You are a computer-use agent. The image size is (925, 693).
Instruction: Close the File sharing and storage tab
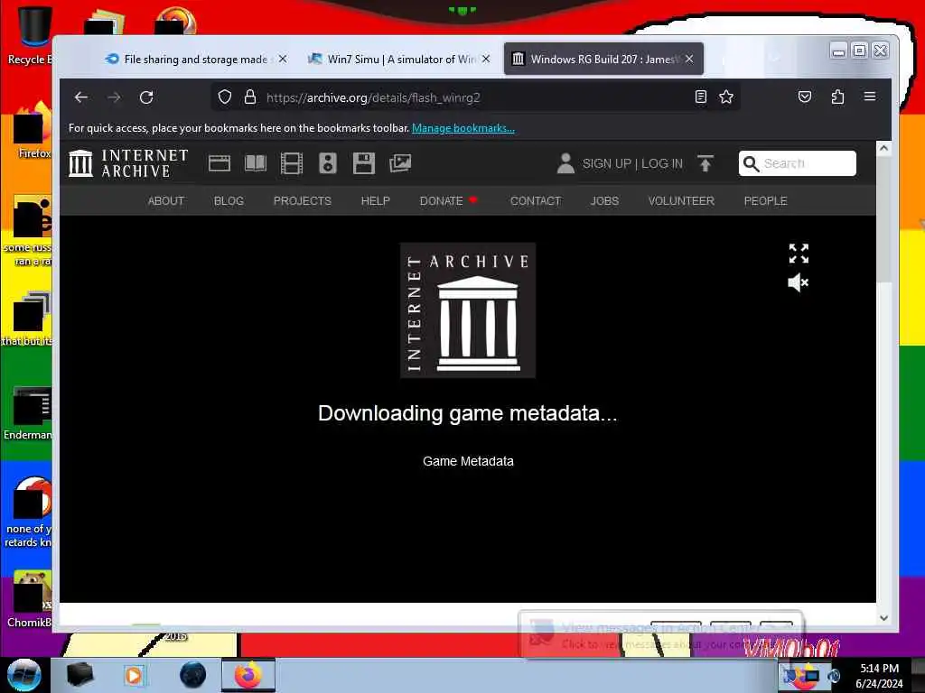pos(283,59)
